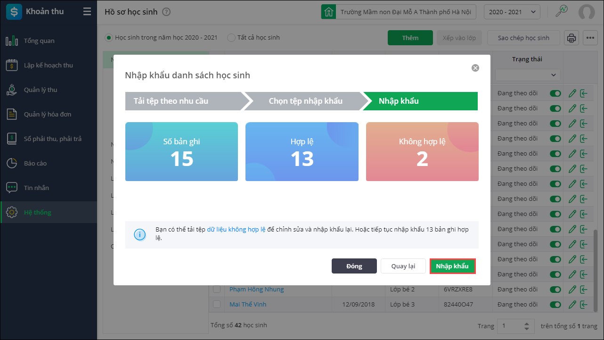Open the school name selector

point(399,12)
